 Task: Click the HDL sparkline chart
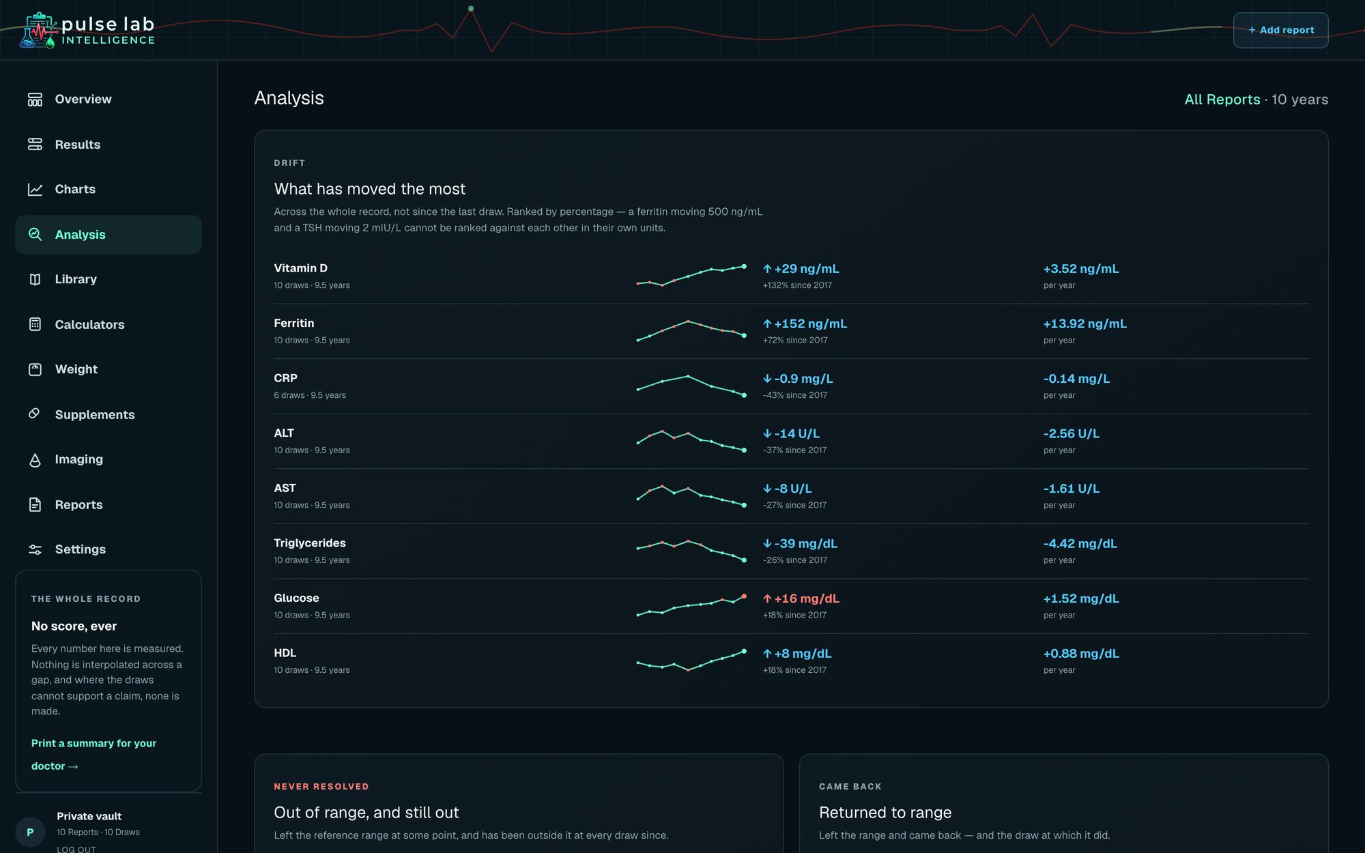tap(691, 660)
